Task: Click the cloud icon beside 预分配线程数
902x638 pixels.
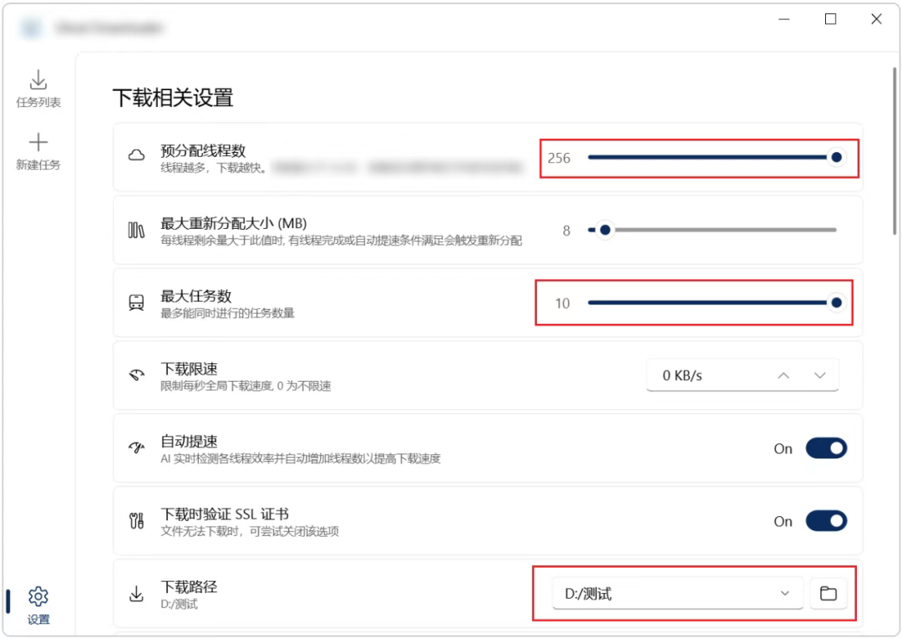Action: click(x=136, y=155)
